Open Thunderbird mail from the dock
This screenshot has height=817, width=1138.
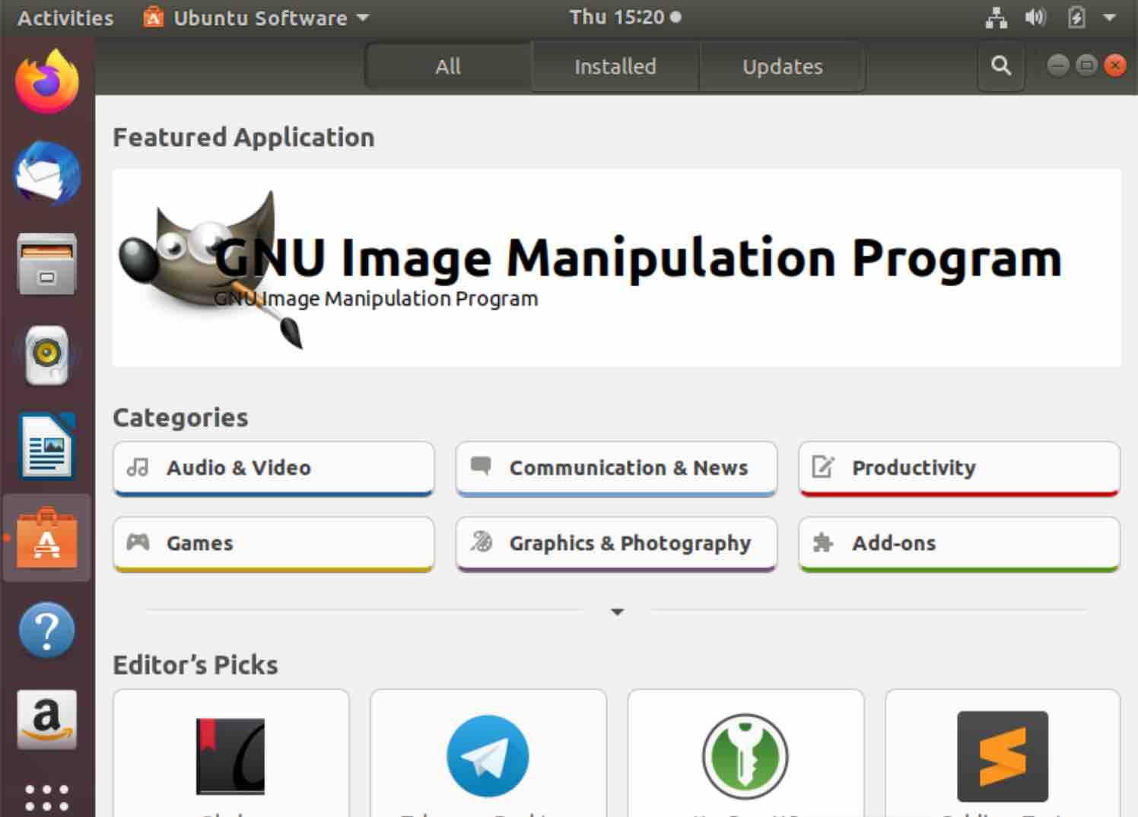pyautogui.click(x=47, y=173)
